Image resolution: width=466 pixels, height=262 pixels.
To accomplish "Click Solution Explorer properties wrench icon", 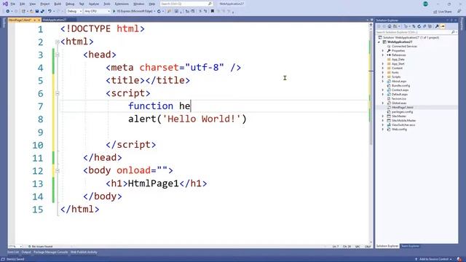I will click(437, 26).
